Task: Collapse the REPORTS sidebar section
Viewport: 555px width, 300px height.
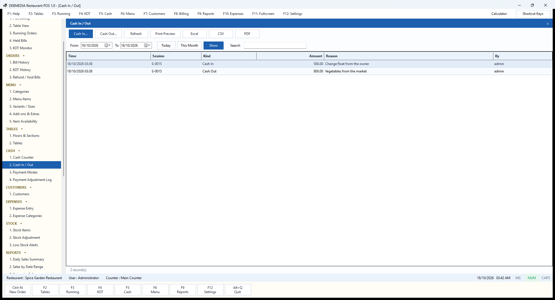Action: 25,253
